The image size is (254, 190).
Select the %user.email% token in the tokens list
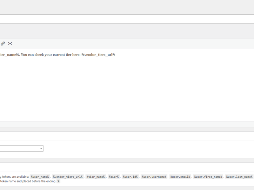[180, 177]
